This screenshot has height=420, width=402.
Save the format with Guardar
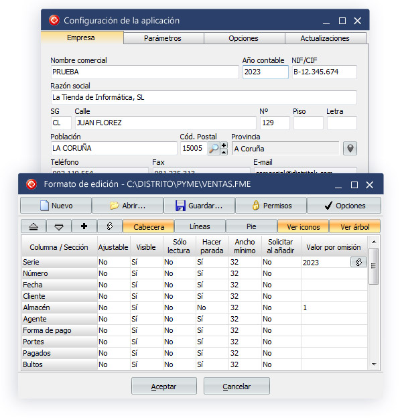(199, 206)
